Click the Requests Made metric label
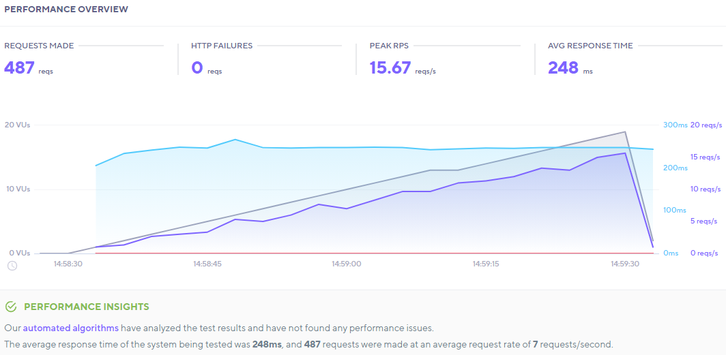Screen dimensions: 726x355 click(39, 46)
